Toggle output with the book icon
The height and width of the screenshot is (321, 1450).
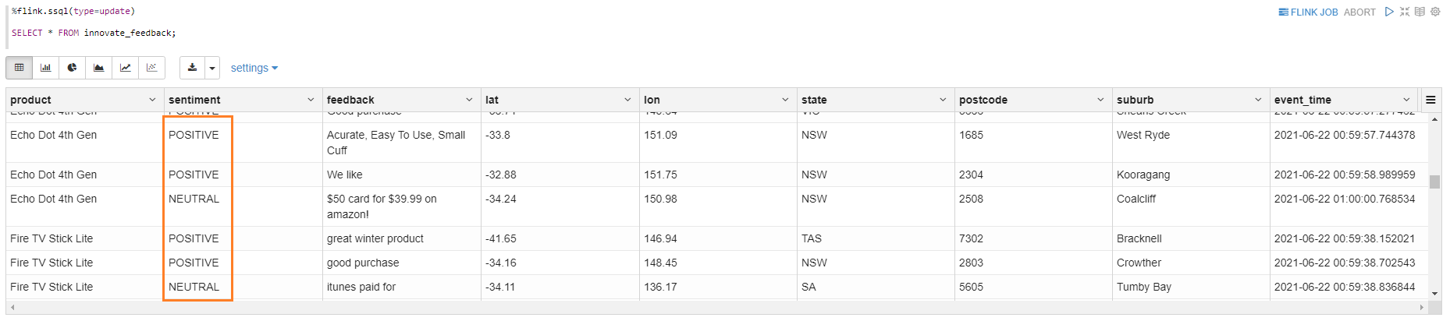click(x=1420, y=12)
